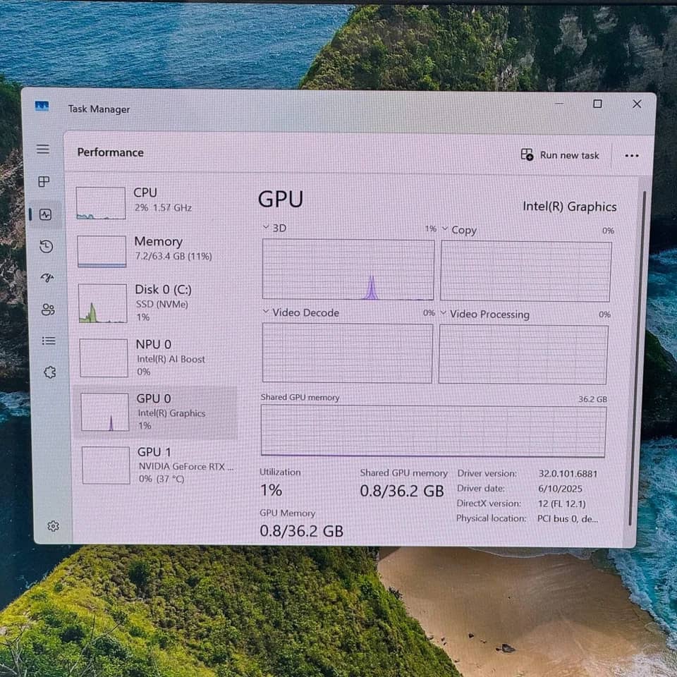Click the Video Decode usage graph
Image resolution: width=677 pixels, height=677 pixels.
click(x=347, y=353)
